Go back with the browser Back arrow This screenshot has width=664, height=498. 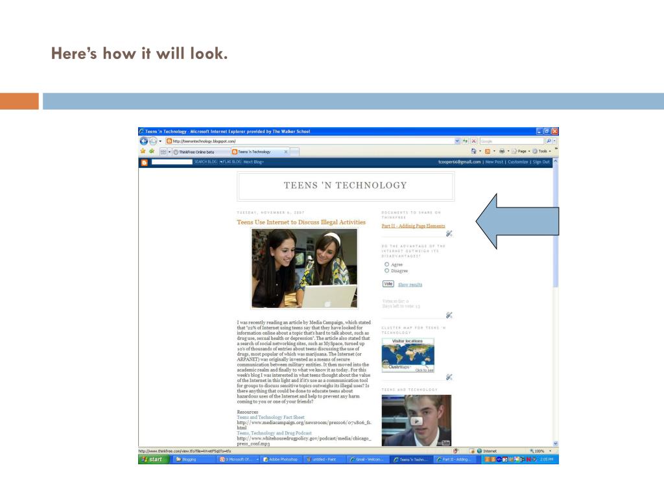[144, 141]
